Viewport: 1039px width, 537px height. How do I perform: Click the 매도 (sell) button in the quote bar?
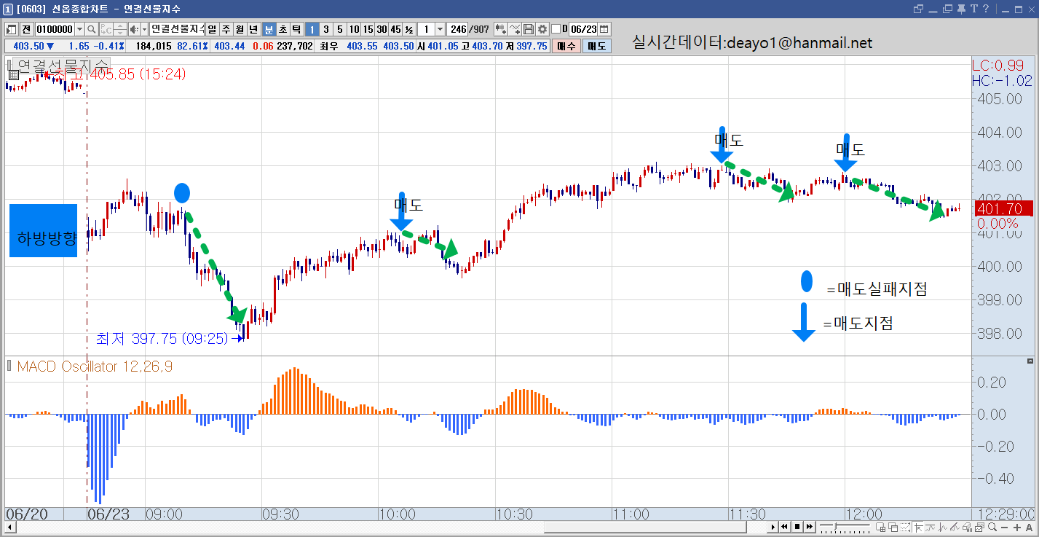[596, 46]
